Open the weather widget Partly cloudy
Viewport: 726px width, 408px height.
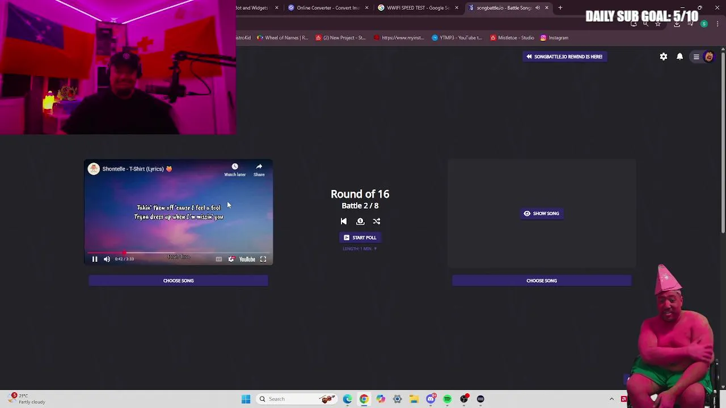click(x=27, y=399)
